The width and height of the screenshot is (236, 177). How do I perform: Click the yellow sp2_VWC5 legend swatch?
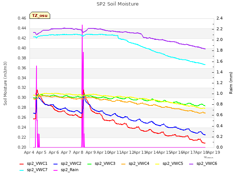(x=157, y=164)
